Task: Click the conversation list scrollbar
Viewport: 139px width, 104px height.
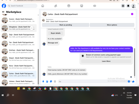Action: [38, 67]
